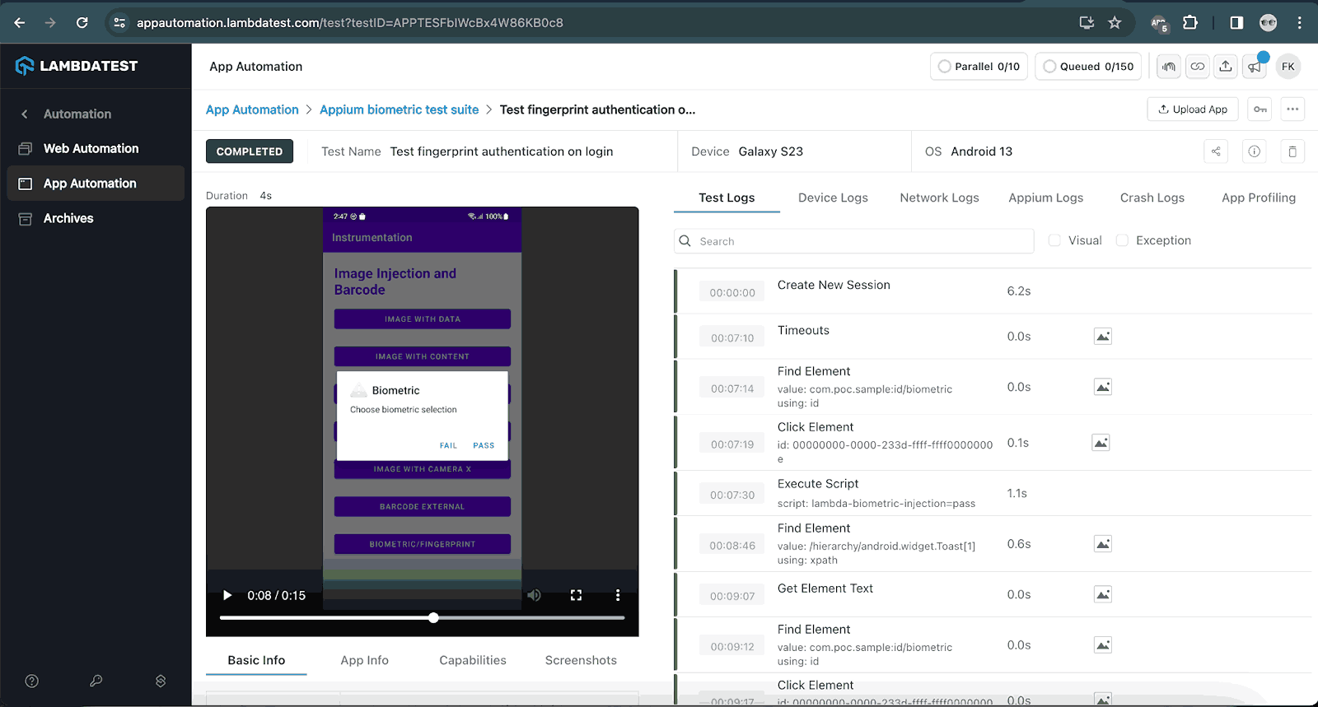Click the site information icon in address bar

pyautogui.click(x=119, y=23)
